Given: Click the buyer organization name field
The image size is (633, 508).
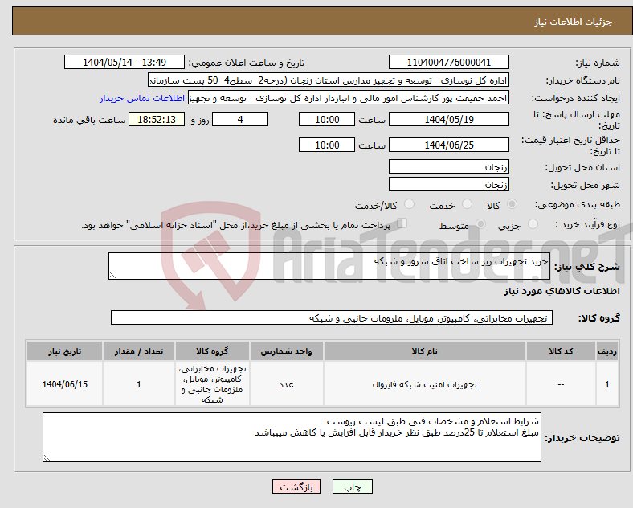Looking at the screenshot, I should click(329, 80).
